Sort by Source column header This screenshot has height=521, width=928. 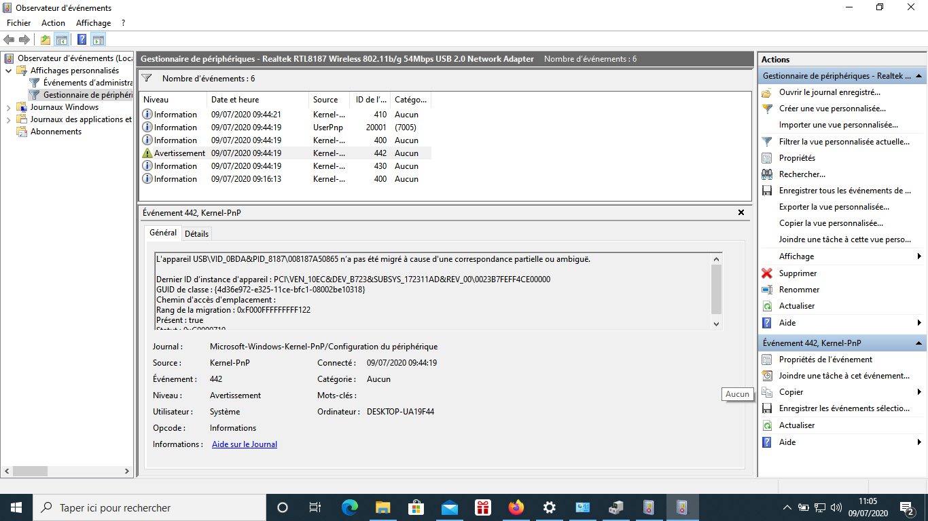point(329,100)
